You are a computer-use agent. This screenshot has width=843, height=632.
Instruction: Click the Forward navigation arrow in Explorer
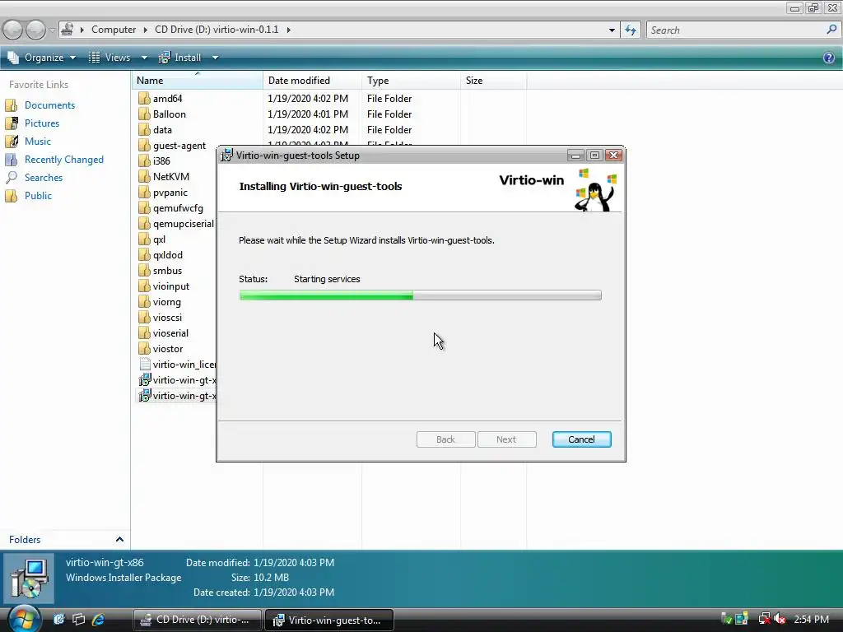35,30
